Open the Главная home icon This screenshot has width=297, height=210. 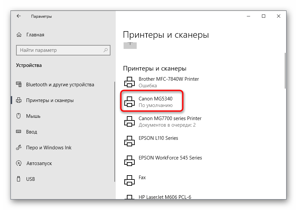point(19,35)
